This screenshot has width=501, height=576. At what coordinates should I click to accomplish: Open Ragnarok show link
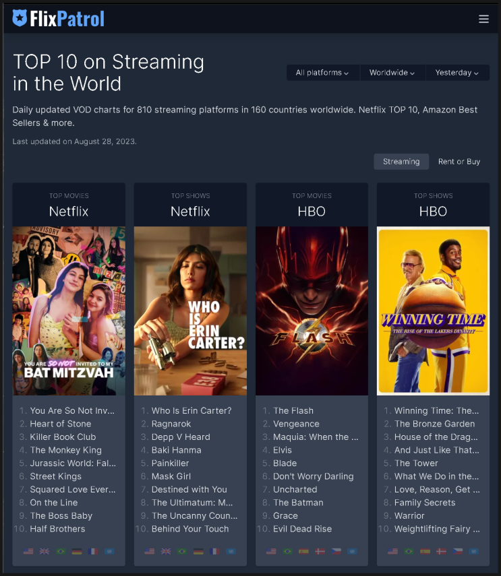[171, 424]
